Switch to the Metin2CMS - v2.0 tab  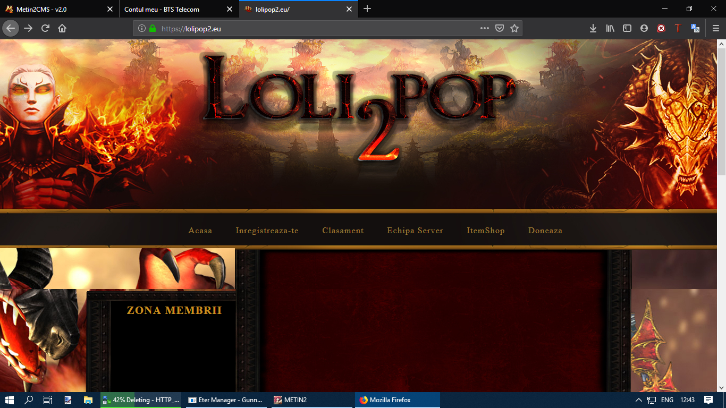click(60, 9)
